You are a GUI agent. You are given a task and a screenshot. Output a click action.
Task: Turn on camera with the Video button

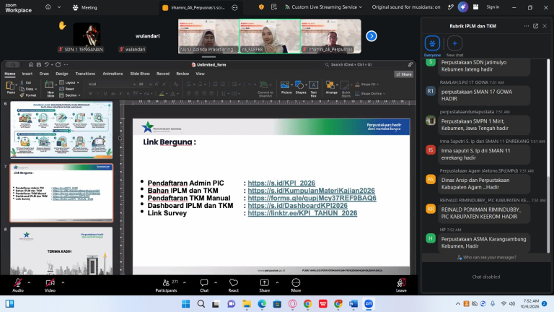(x=50, y=285)
